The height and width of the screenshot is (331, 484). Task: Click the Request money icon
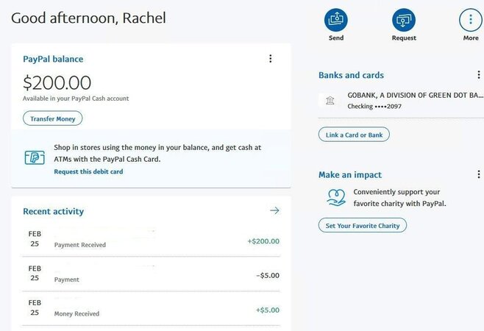point(404,20)
